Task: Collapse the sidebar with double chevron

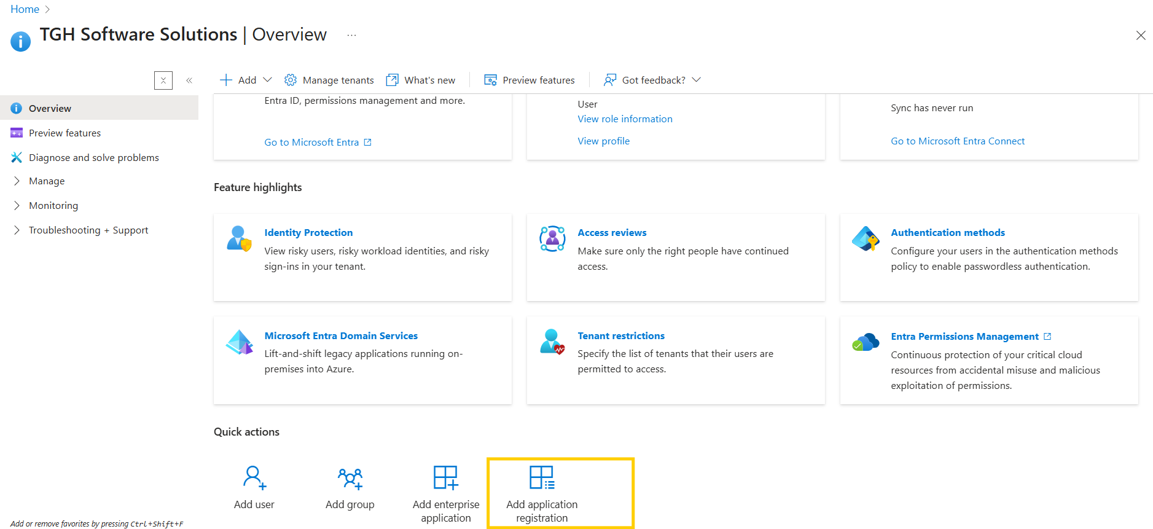Action: coord(189,80)
